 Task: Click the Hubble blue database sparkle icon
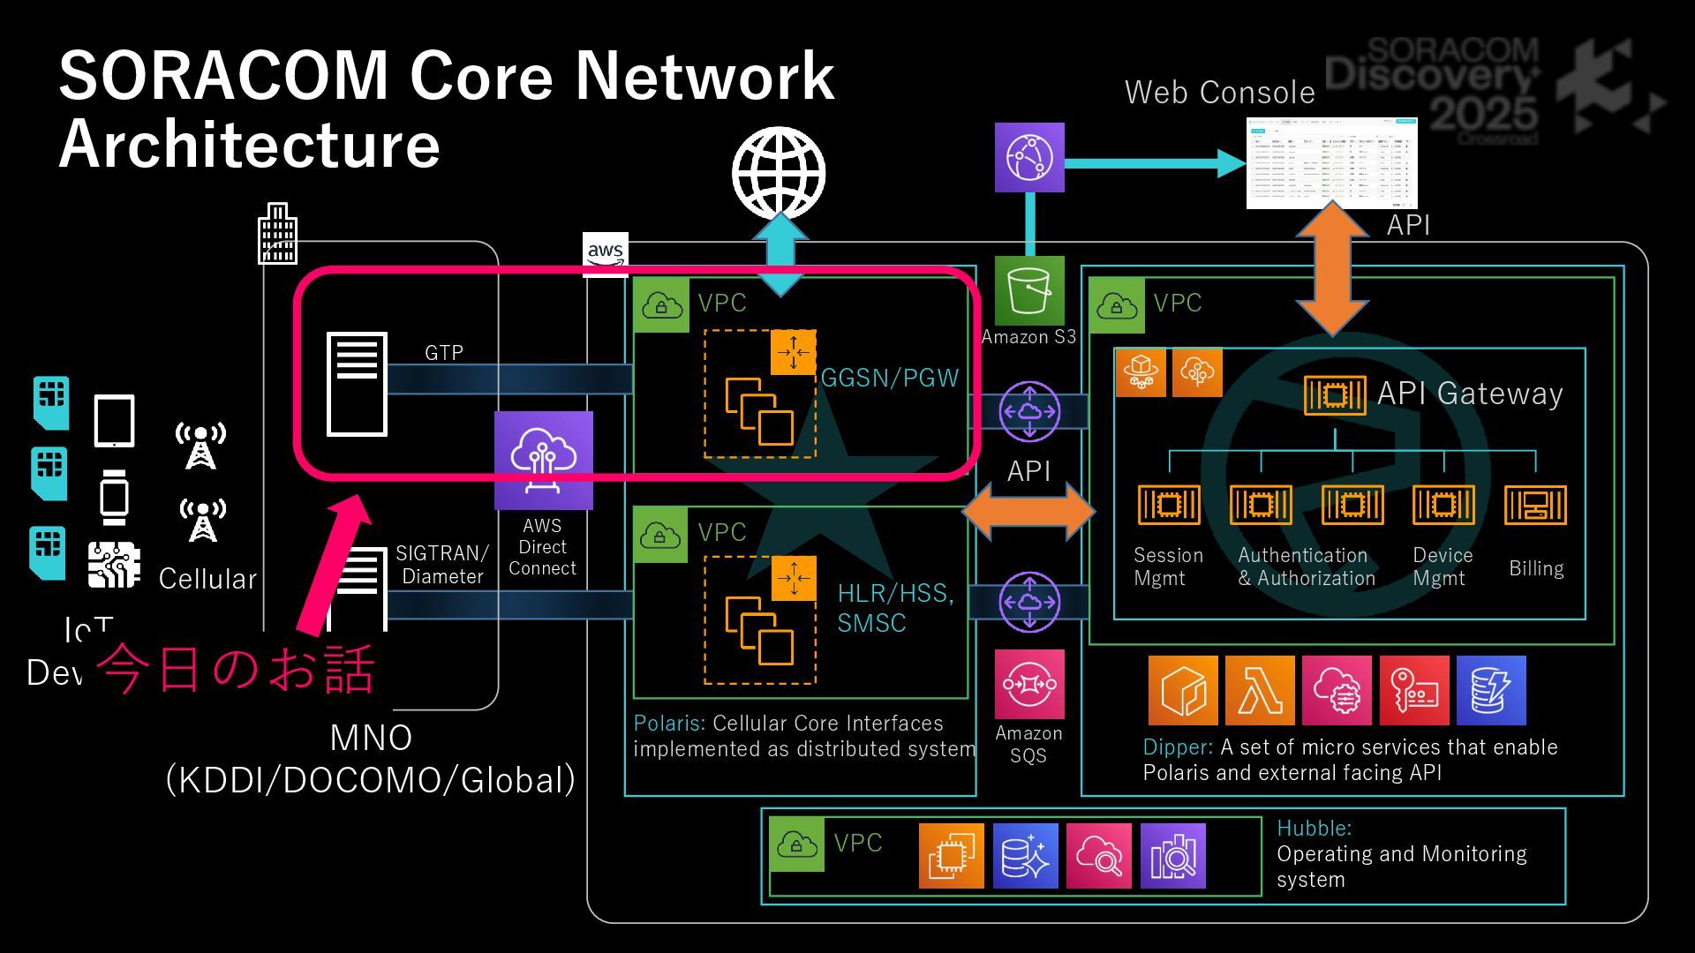tap(1026, 856)
